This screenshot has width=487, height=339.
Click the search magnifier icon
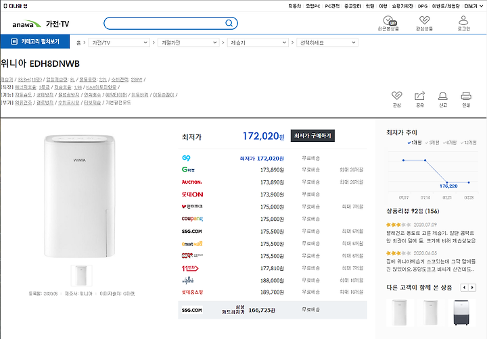point(229,23)
